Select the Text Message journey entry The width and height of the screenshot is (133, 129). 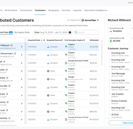tap(118, 75)
